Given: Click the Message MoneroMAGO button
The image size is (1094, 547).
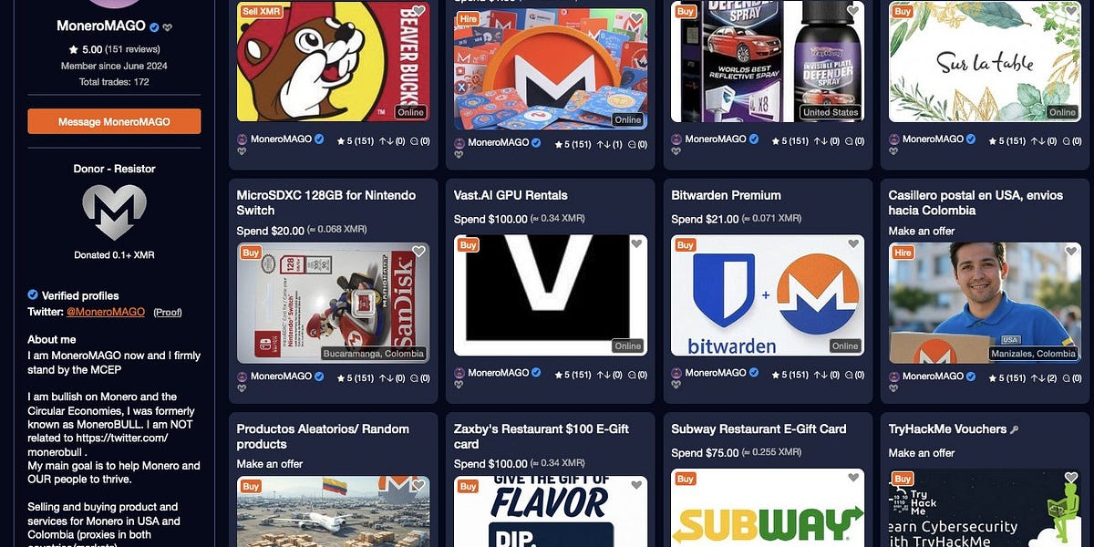Looking at the screenshot, I should click(x=114, y=121).
